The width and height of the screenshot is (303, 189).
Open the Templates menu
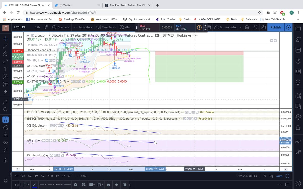coord(106,27)
